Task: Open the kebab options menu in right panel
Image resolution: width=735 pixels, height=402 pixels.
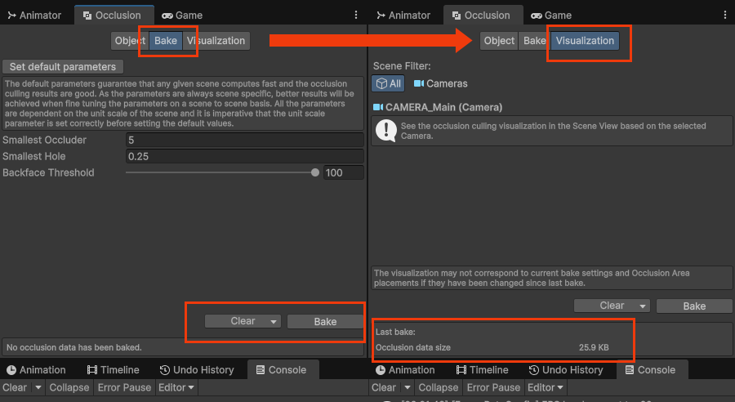Action: click(x=724, y=15)
